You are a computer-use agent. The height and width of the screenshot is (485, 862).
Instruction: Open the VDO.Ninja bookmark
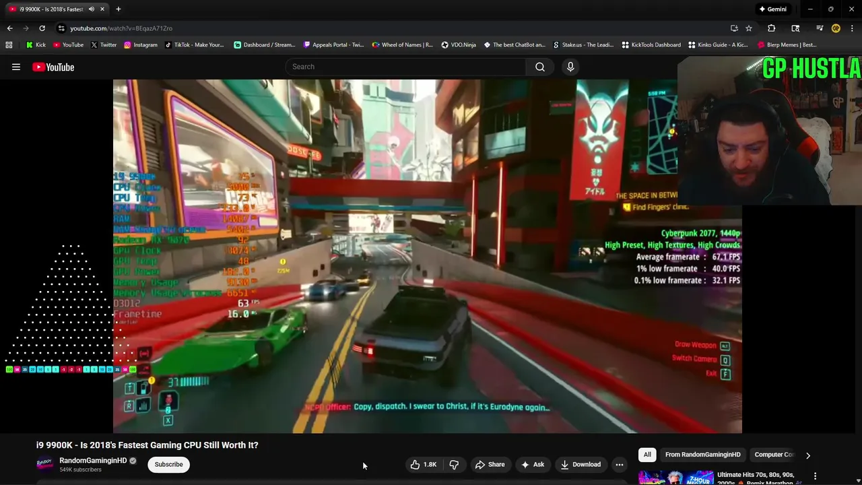tap(458, 45)
